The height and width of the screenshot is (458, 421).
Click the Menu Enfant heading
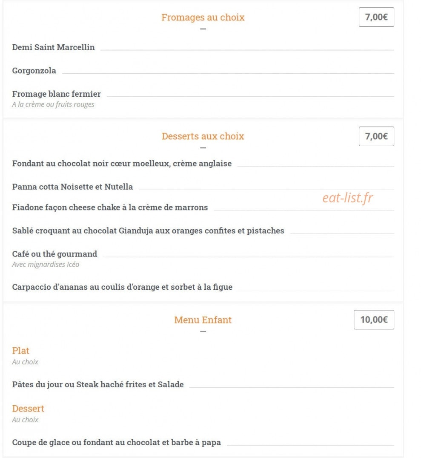point(203,320)
